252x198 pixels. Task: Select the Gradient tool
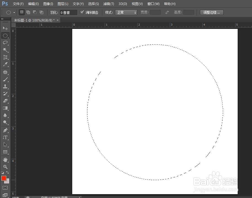(x=5, y=108)
